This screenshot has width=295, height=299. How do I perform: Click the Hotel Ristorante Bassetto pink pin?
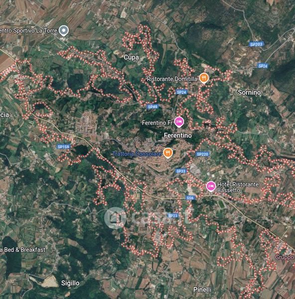click(x=211, y=186)
